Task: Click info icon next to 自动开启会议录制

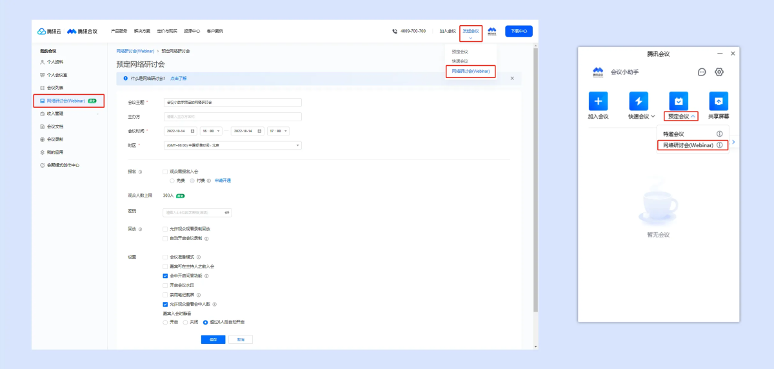Action: (206, 238)
